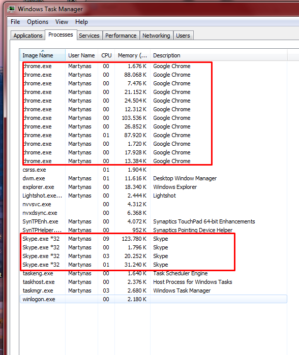Click the Task Manager title bar icon

click(11, 9)
